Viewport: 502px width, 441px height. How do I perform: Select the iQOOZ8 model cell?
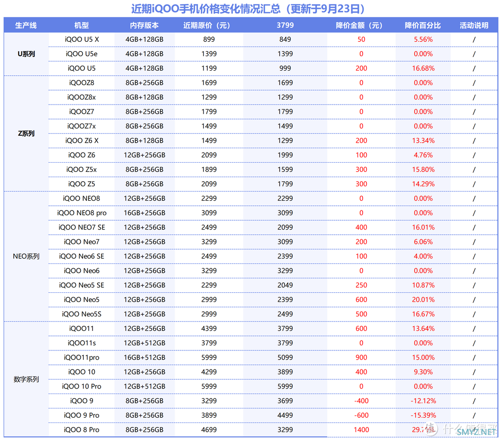(81, 83)
